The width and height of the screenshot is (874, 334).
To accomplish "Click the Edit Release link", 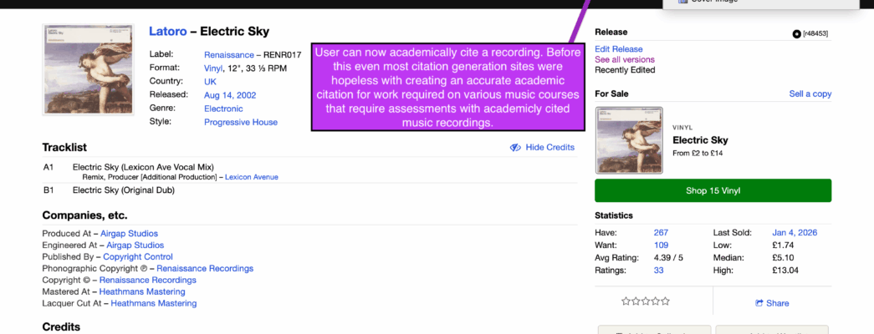I will pyautogui.click(x=618, y=49).
